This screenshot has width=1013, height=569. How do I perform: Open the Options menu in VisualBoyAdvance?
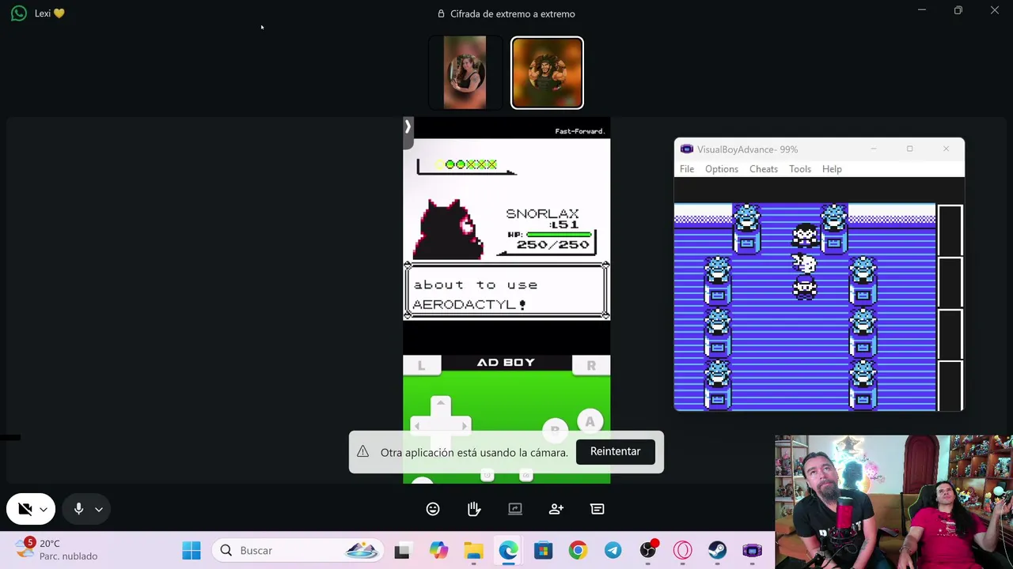[722, 169]
